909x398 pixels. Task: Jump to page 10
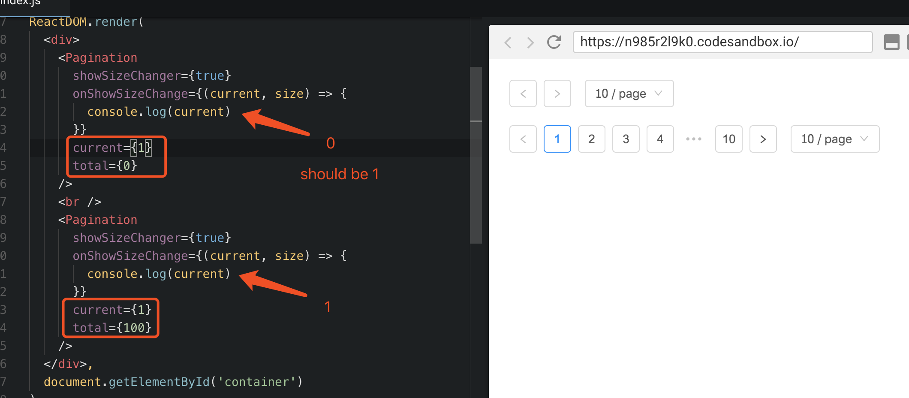(x=728, y=139)
